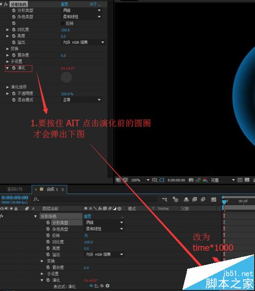Screen dimensions: 255x291
Task: Open the 混合模式 正常 dropdown
Action: point(82,100)
